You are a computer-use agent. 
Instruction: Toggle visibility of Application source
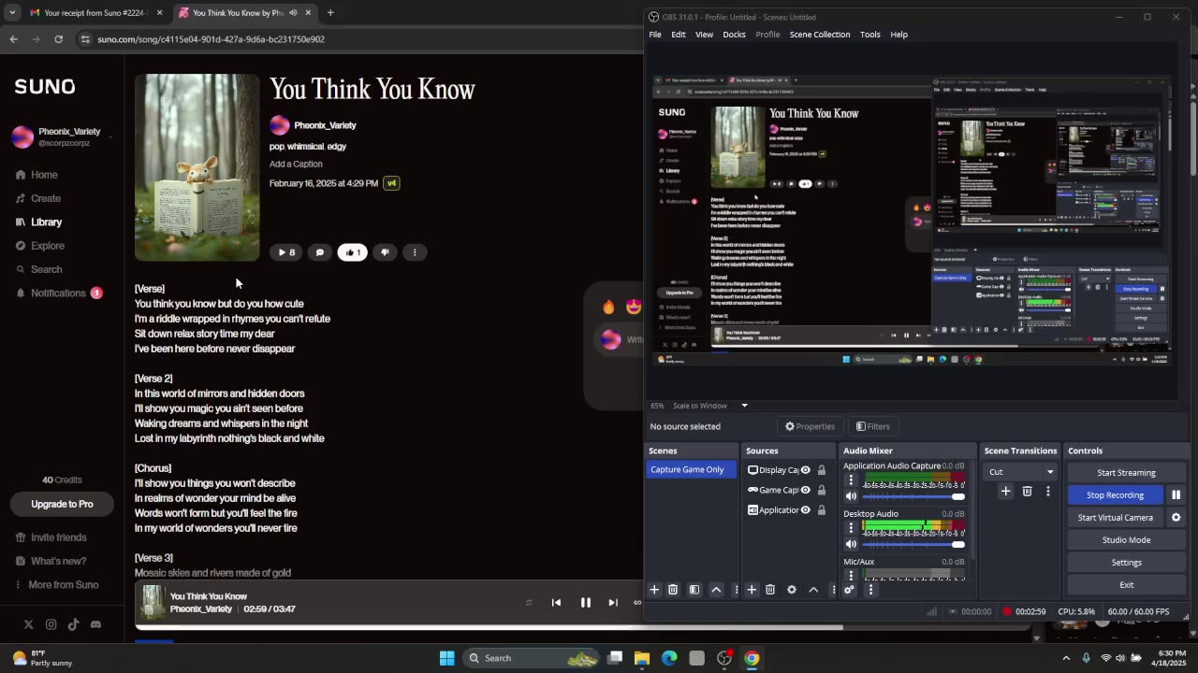[805, 510]
